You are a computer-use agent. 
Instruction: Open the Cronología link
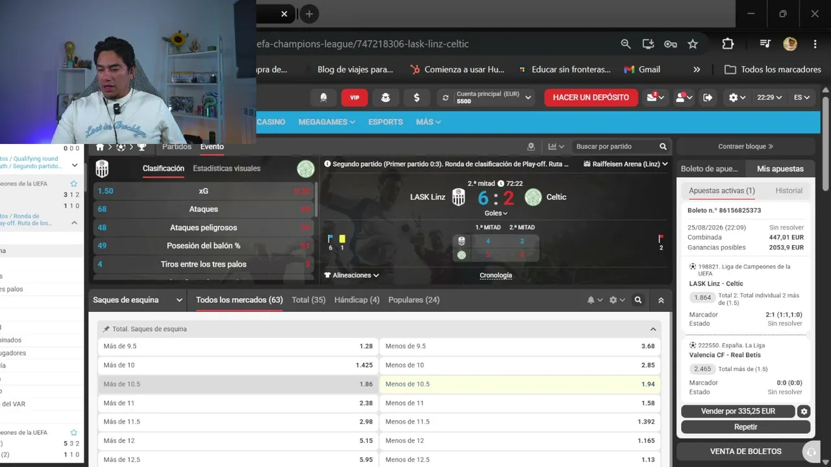(x=496, y=275)
